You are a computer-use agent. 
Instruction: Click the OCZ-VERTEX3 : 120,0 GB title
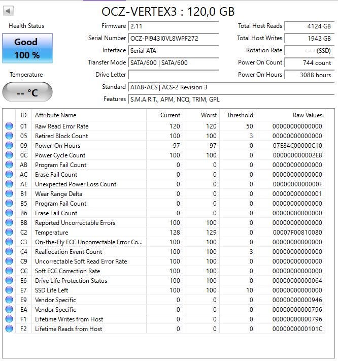tap(168, 12)
